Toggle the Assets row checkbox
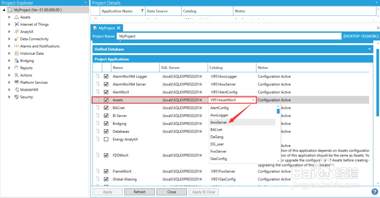380x198 pixels. pyautogui.click(x=106, y=100)
